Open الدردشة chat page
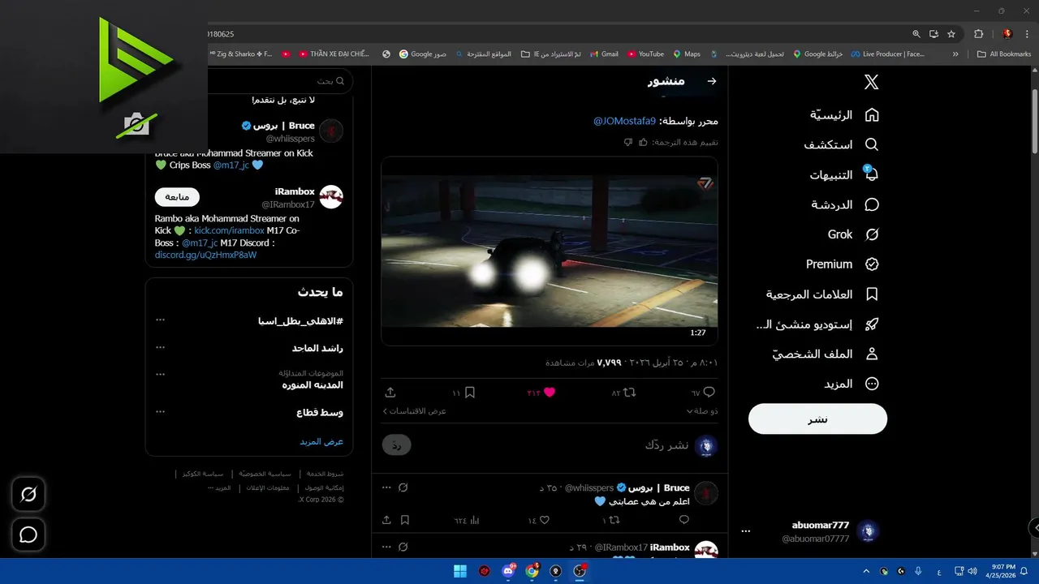This screenshot has height=584, width=1039. (x=845, y=204)
